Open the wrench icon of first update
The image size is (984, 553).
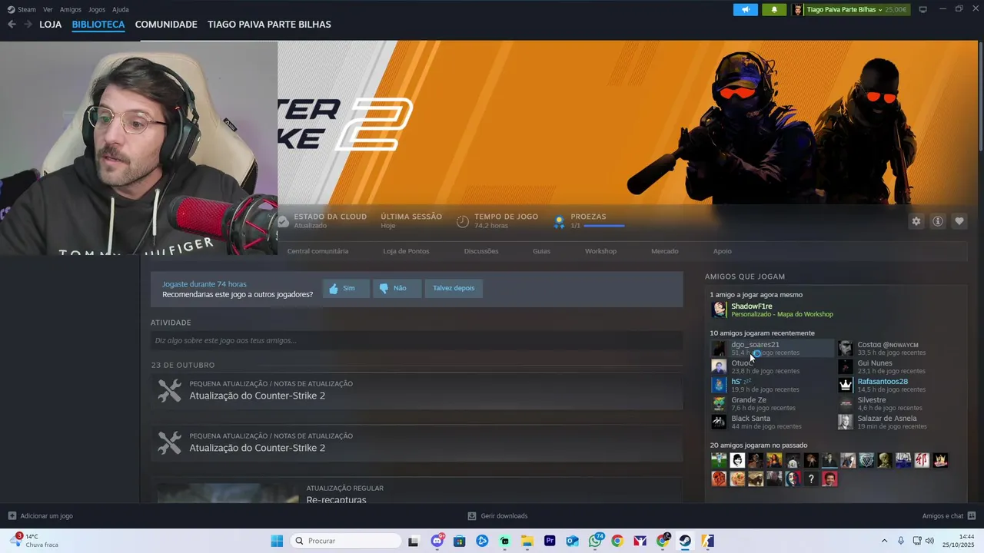(x=169, y=390)
